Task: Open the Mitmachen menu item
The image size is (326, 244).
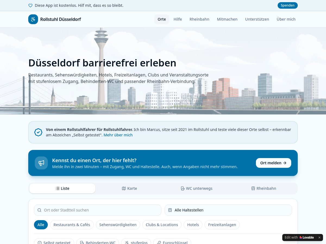Action: (227, 19)
